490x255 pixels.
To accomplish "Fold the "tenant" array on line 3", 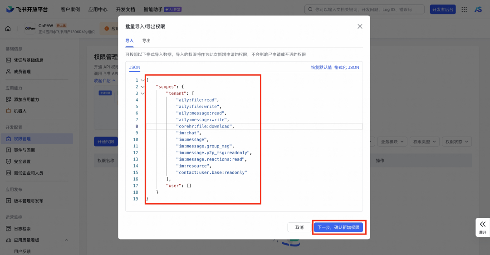I will (142, 93).
